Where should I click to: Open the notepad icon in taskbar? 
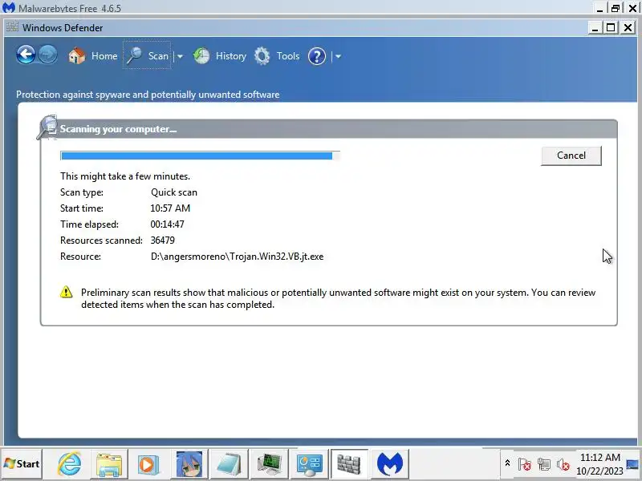[x=229, y=464]
